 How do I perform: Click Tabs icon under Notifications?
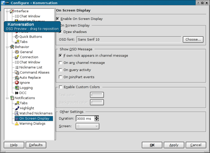(x=17, y=103)
